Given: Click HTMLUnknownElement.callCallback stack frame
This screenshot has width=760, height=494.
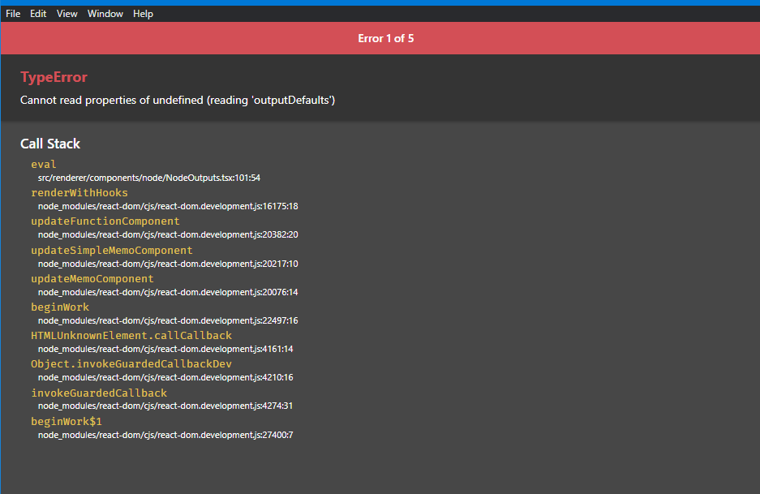Looking at the screenshot, I should [x=131, y=335].
